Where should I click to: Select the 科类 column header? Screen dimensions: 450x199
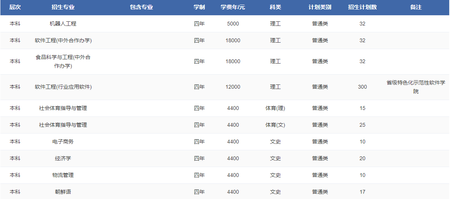click(275, 7)
